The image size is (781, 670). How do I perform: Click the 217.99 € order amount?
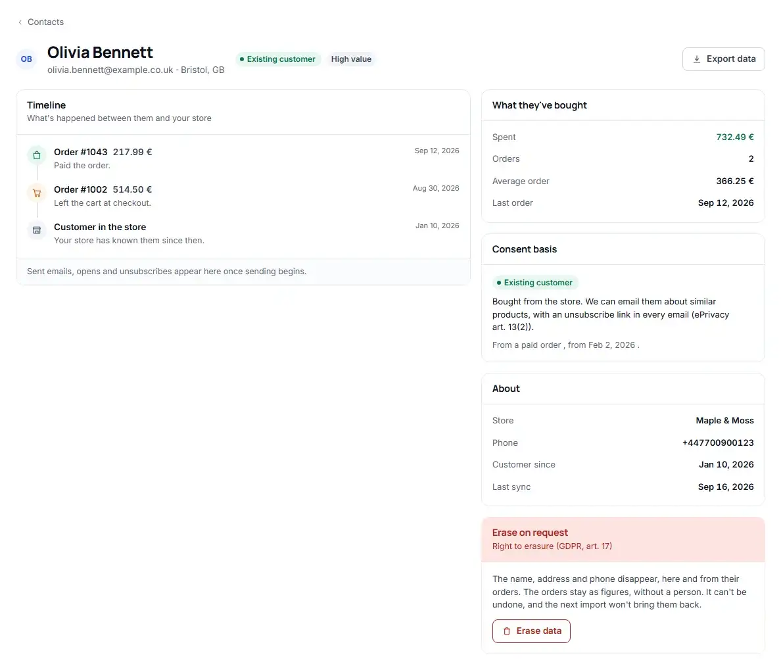[x=133, y=152]
